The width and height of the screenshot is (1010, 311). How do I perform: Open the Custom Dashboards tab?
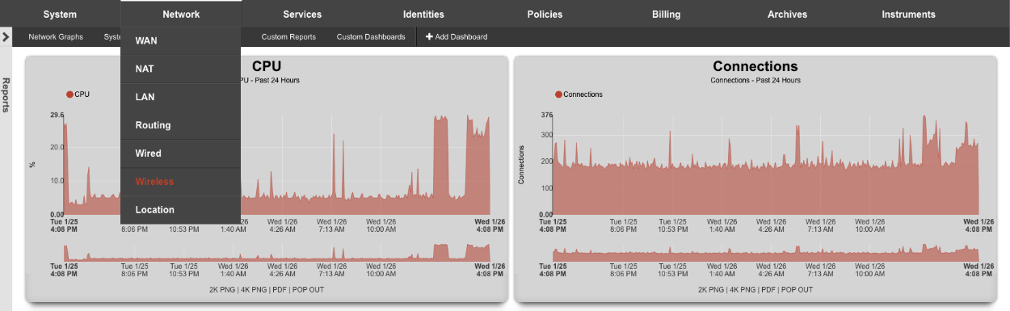pyautogui.click(x=371, y=37)
